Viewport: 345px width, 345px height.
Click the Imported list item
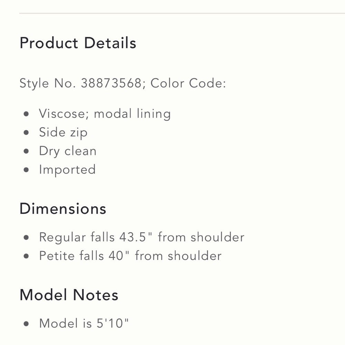67,170
